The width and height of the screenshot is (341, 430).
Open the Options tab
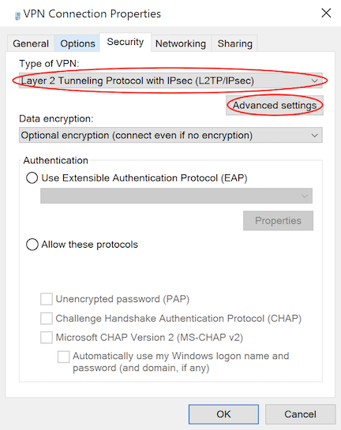tap(77, 43)
